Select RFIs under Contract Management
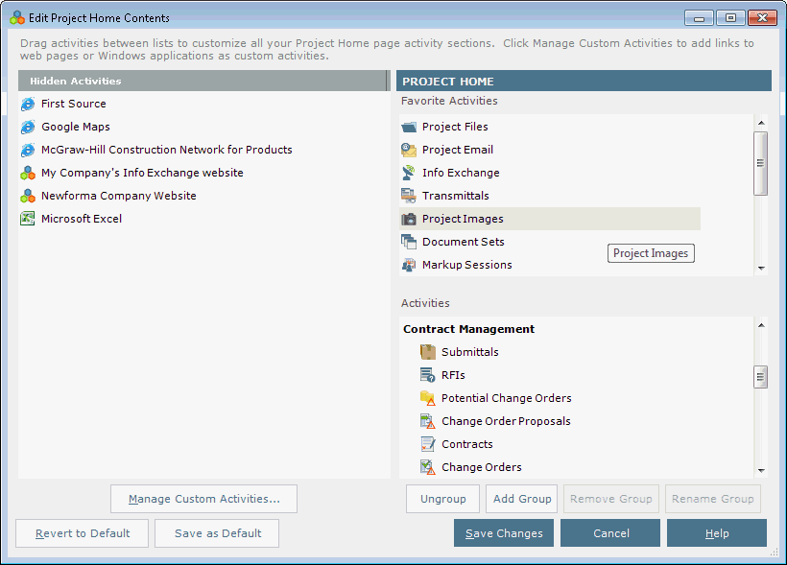The image size is (787, 565). coord(453,375)
